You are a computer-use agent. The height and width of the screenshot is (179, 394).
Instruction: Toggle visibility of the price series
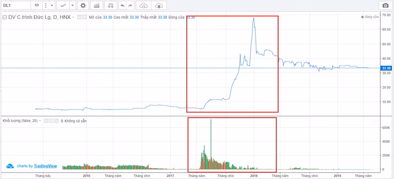79,18
